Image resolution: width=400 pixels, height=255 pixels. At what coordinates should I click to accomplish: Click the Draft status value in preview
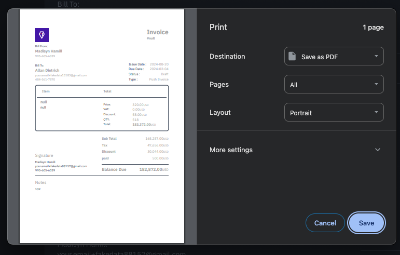point(164,74)
